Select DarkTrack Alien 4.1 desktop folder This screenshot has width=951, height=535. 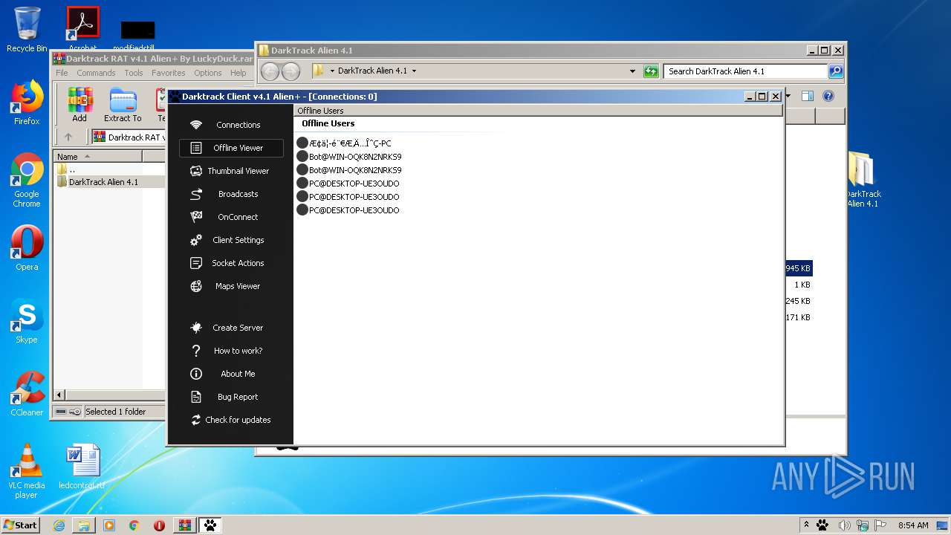coord(862,180)
